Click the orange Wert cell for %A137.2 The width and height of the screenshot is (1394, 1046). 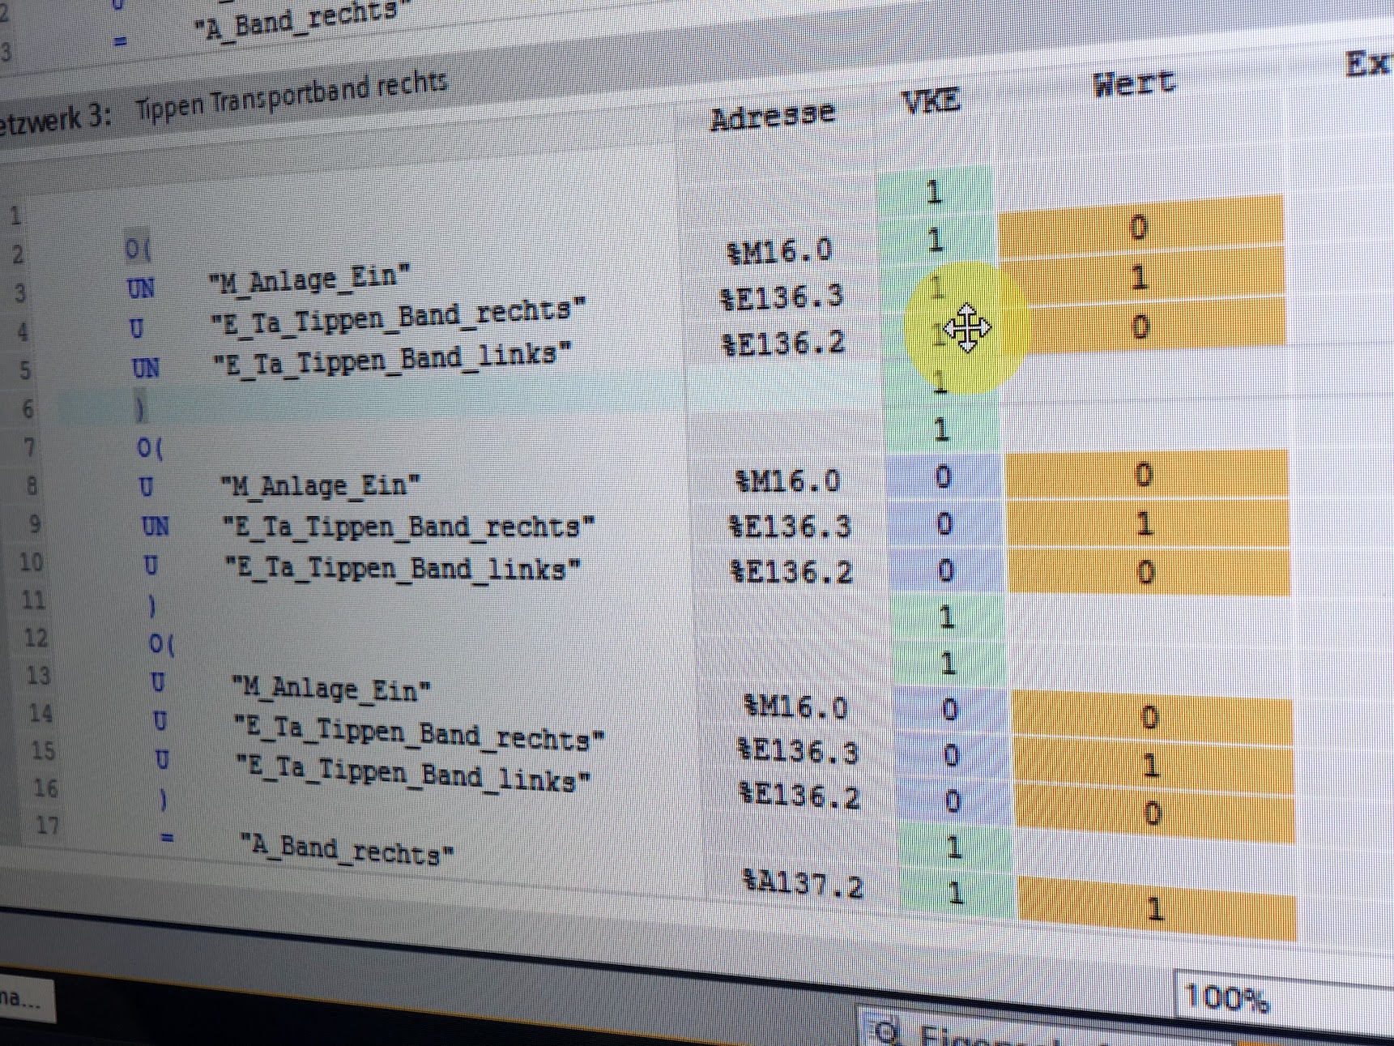click(1155, 908)
